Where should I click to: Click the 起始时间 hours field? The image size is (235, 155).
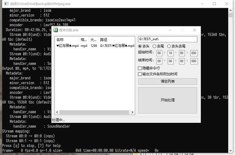tap(159, 53)
